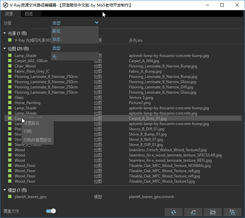Collapse the 模型 (1 项) group

[5, 190]
